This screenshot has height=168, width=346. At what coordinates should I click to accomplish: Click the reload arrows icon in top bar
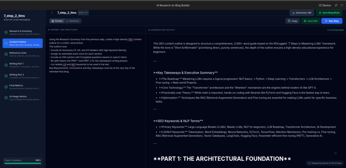pos(336,5)
